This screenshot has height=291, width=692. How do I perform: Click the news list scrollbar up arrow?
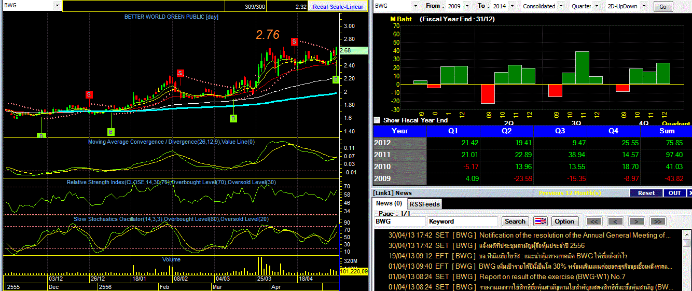coord(687,234)
